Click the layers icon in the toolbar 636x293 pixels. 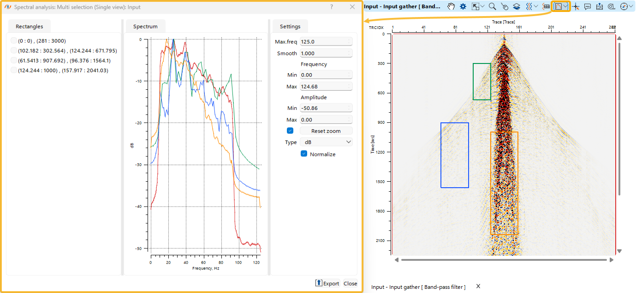pyautogui.click(x=517, y=6)
